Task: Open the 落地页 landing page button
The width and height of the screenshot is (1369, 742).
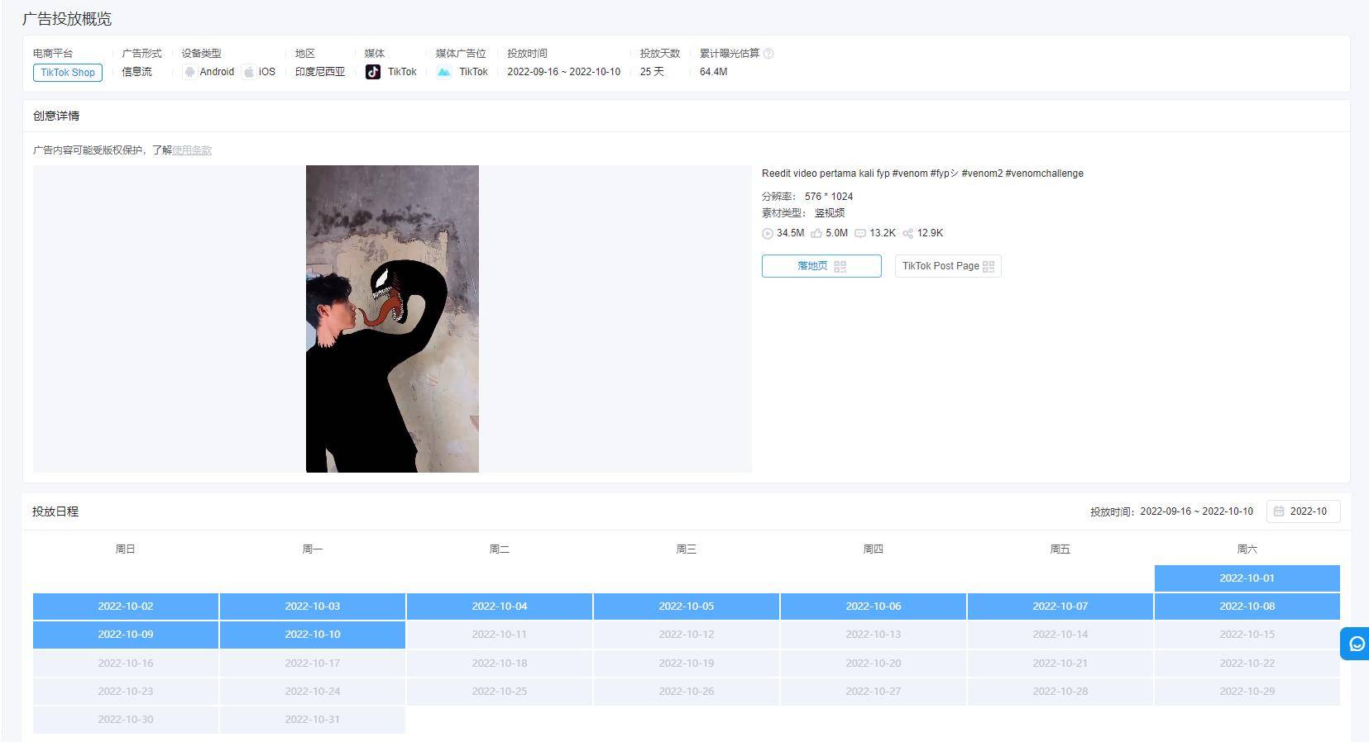Action: click(x=821, y=266)
